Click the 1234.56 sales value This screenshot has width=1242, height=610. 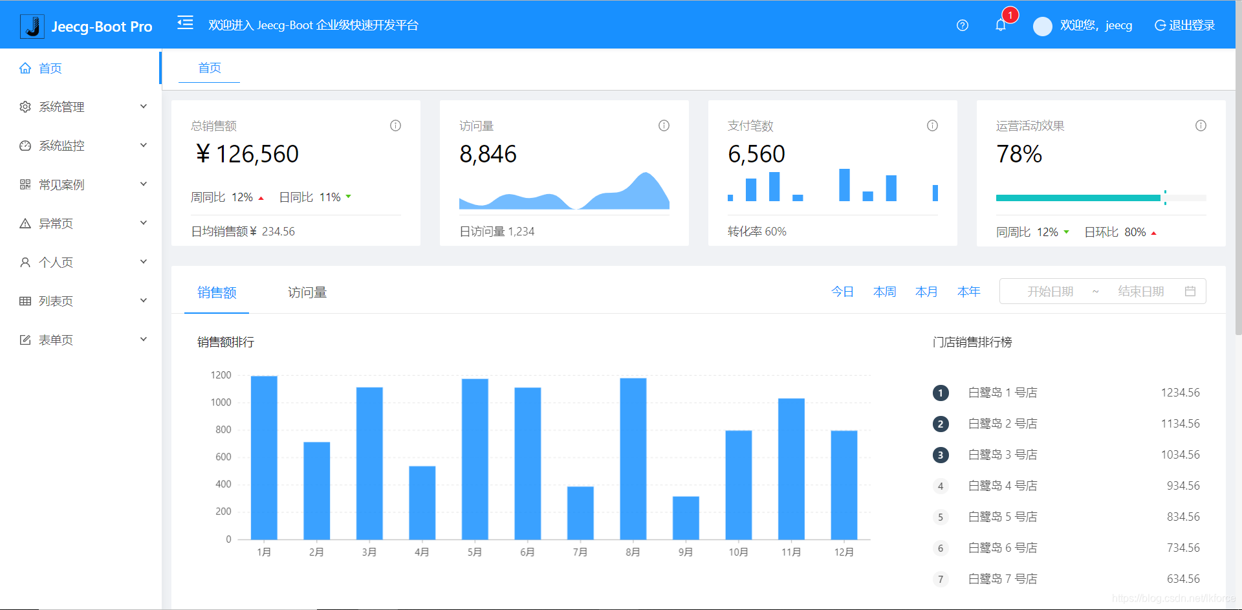click(x=1181, y=393)
